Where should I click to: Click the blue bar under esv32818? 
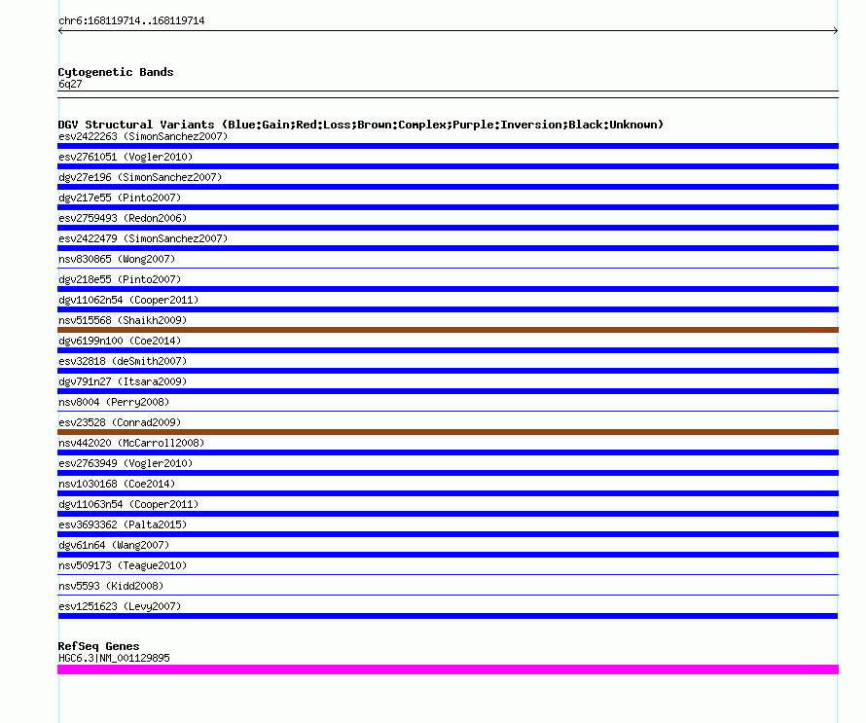pos(448,371)
